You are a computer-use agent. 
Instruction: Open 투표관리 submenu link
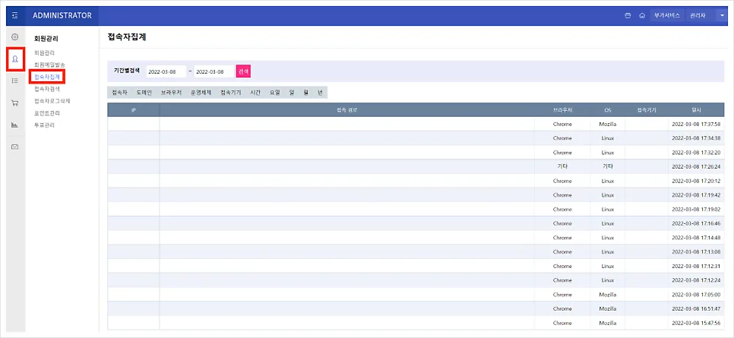(44, 125)
